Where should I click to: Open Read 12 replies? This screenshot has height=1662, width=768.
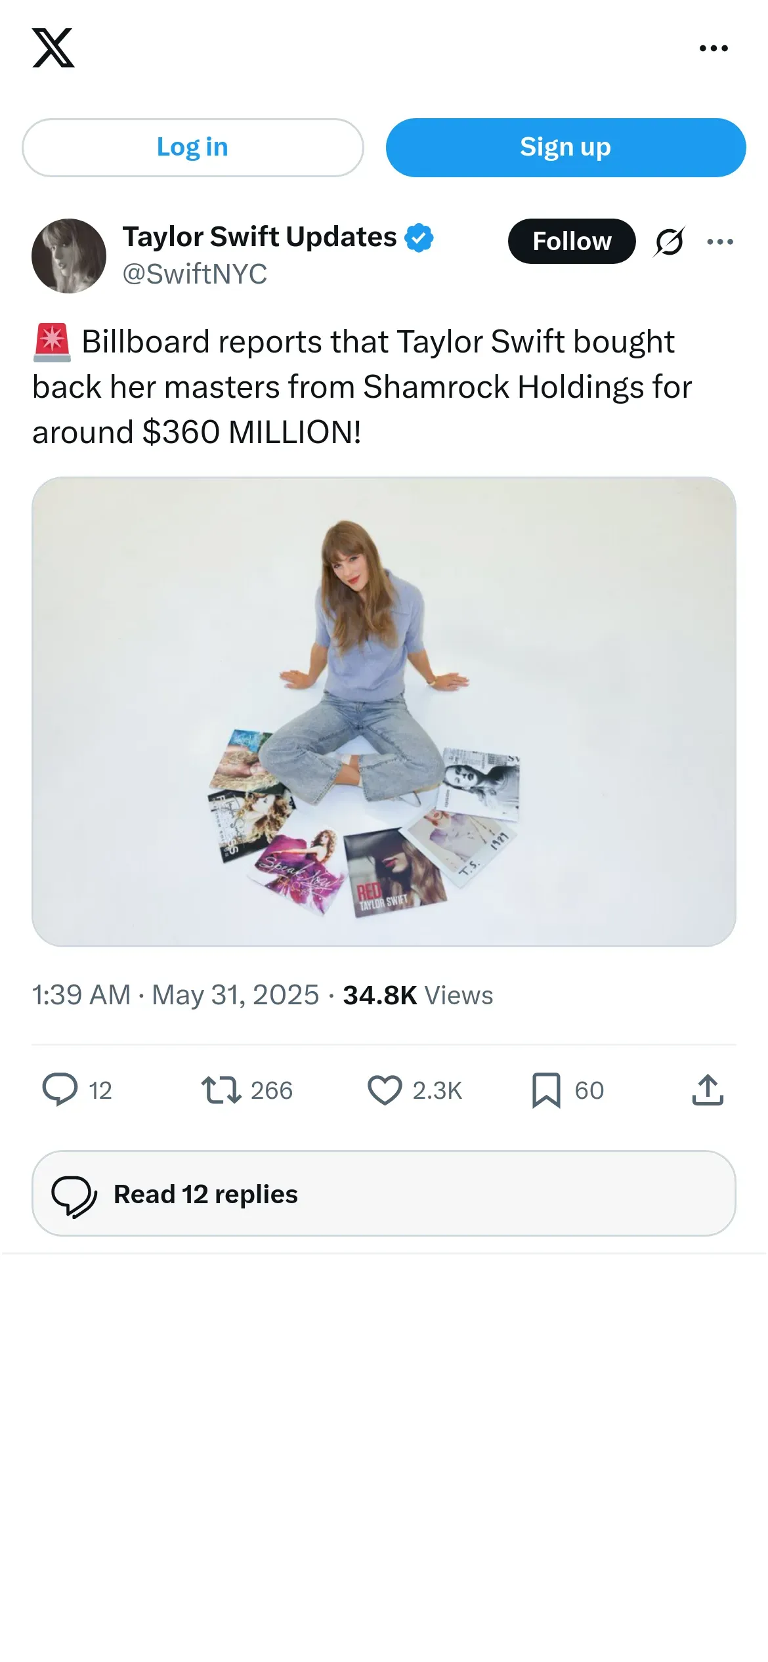coord(384,1193)
